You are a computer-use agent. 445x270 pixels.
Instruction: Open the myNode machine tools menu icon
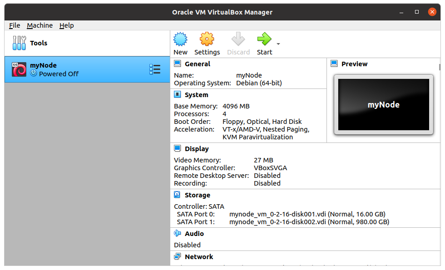(155, 69)
